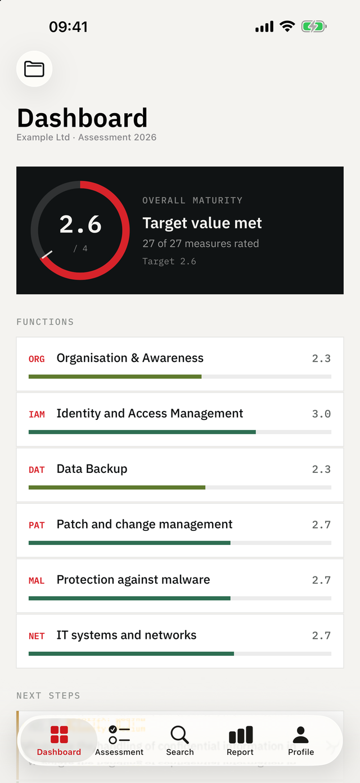The width and height of the screenshot is (360, 783).
Task: Click the FUNCTIONS section header
Action: (45, 322)
